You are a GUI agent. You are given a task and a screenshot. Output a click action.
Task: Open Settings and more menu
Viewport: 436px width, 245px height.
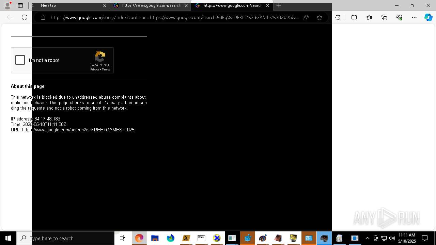coord(414,17)
